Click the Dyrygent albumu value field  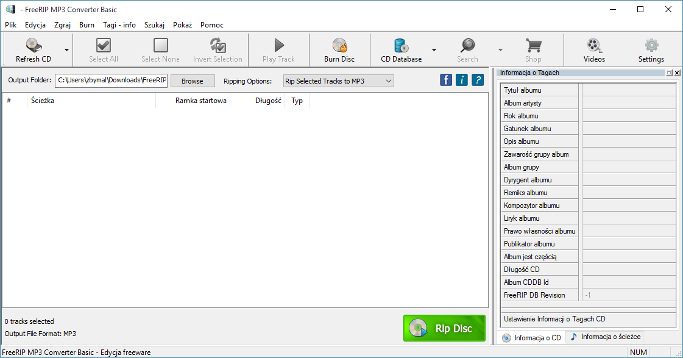coord(629,180)
